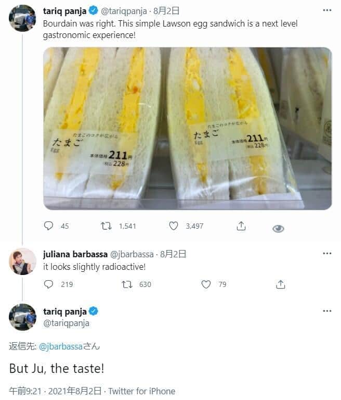Screen dimensions: 341x400
Task: Open more options for the top tweet
Action: (327, 10)
